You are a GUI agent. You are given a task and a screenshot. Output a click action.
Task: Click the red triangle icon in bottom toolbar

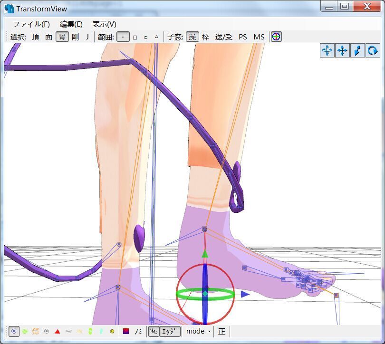pos(58,331)
